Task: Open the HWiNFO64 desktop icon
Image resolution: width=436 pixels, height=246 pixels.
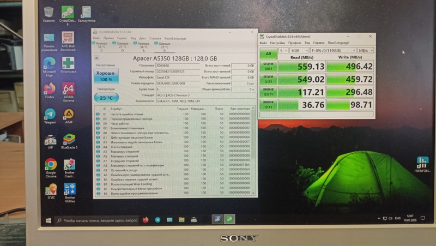Action: 422,165
